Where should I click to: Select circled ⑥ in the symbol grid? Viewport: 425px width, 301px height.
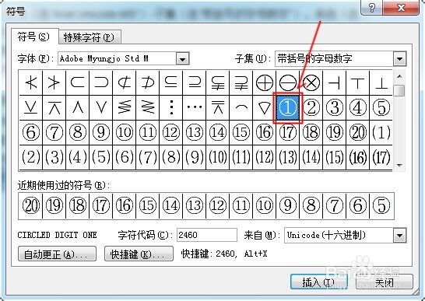pos(31,132)
